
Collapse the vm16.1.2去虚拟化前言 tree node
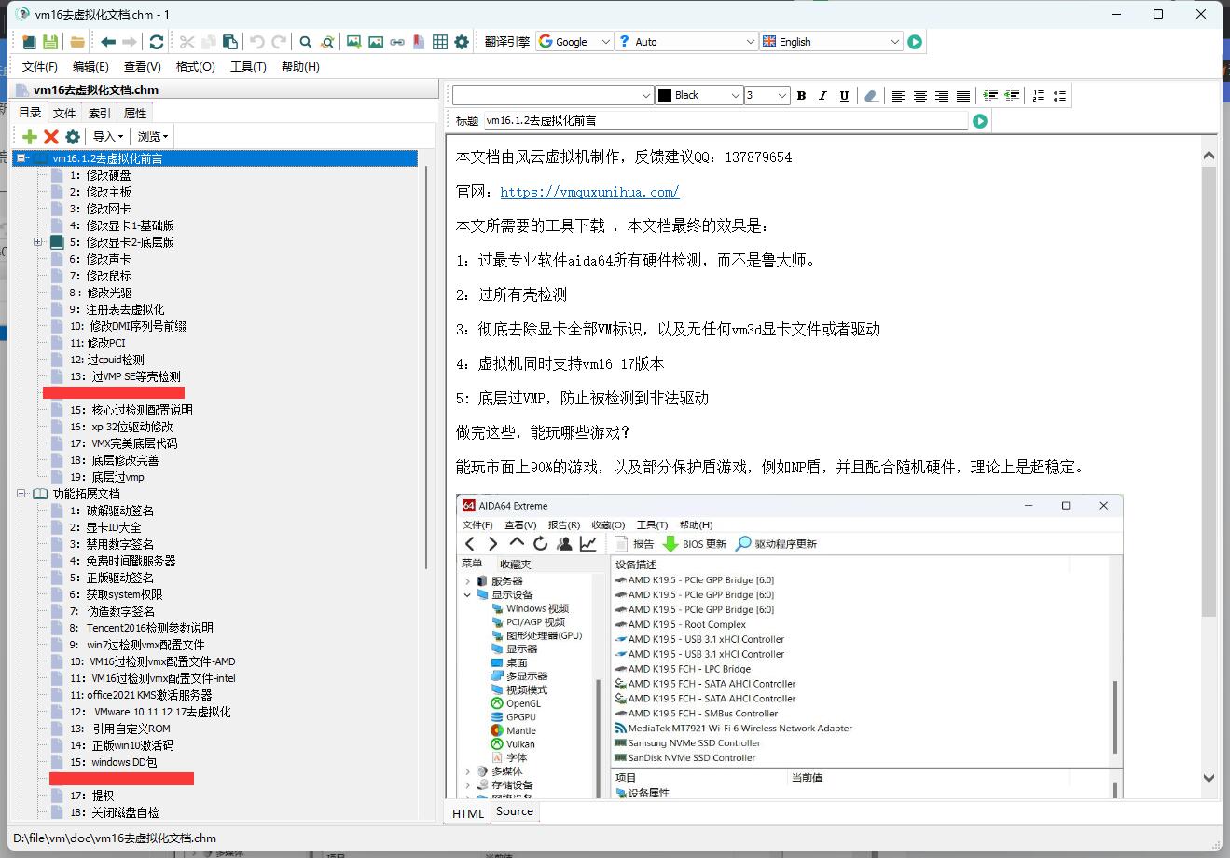tap(21, 158)
